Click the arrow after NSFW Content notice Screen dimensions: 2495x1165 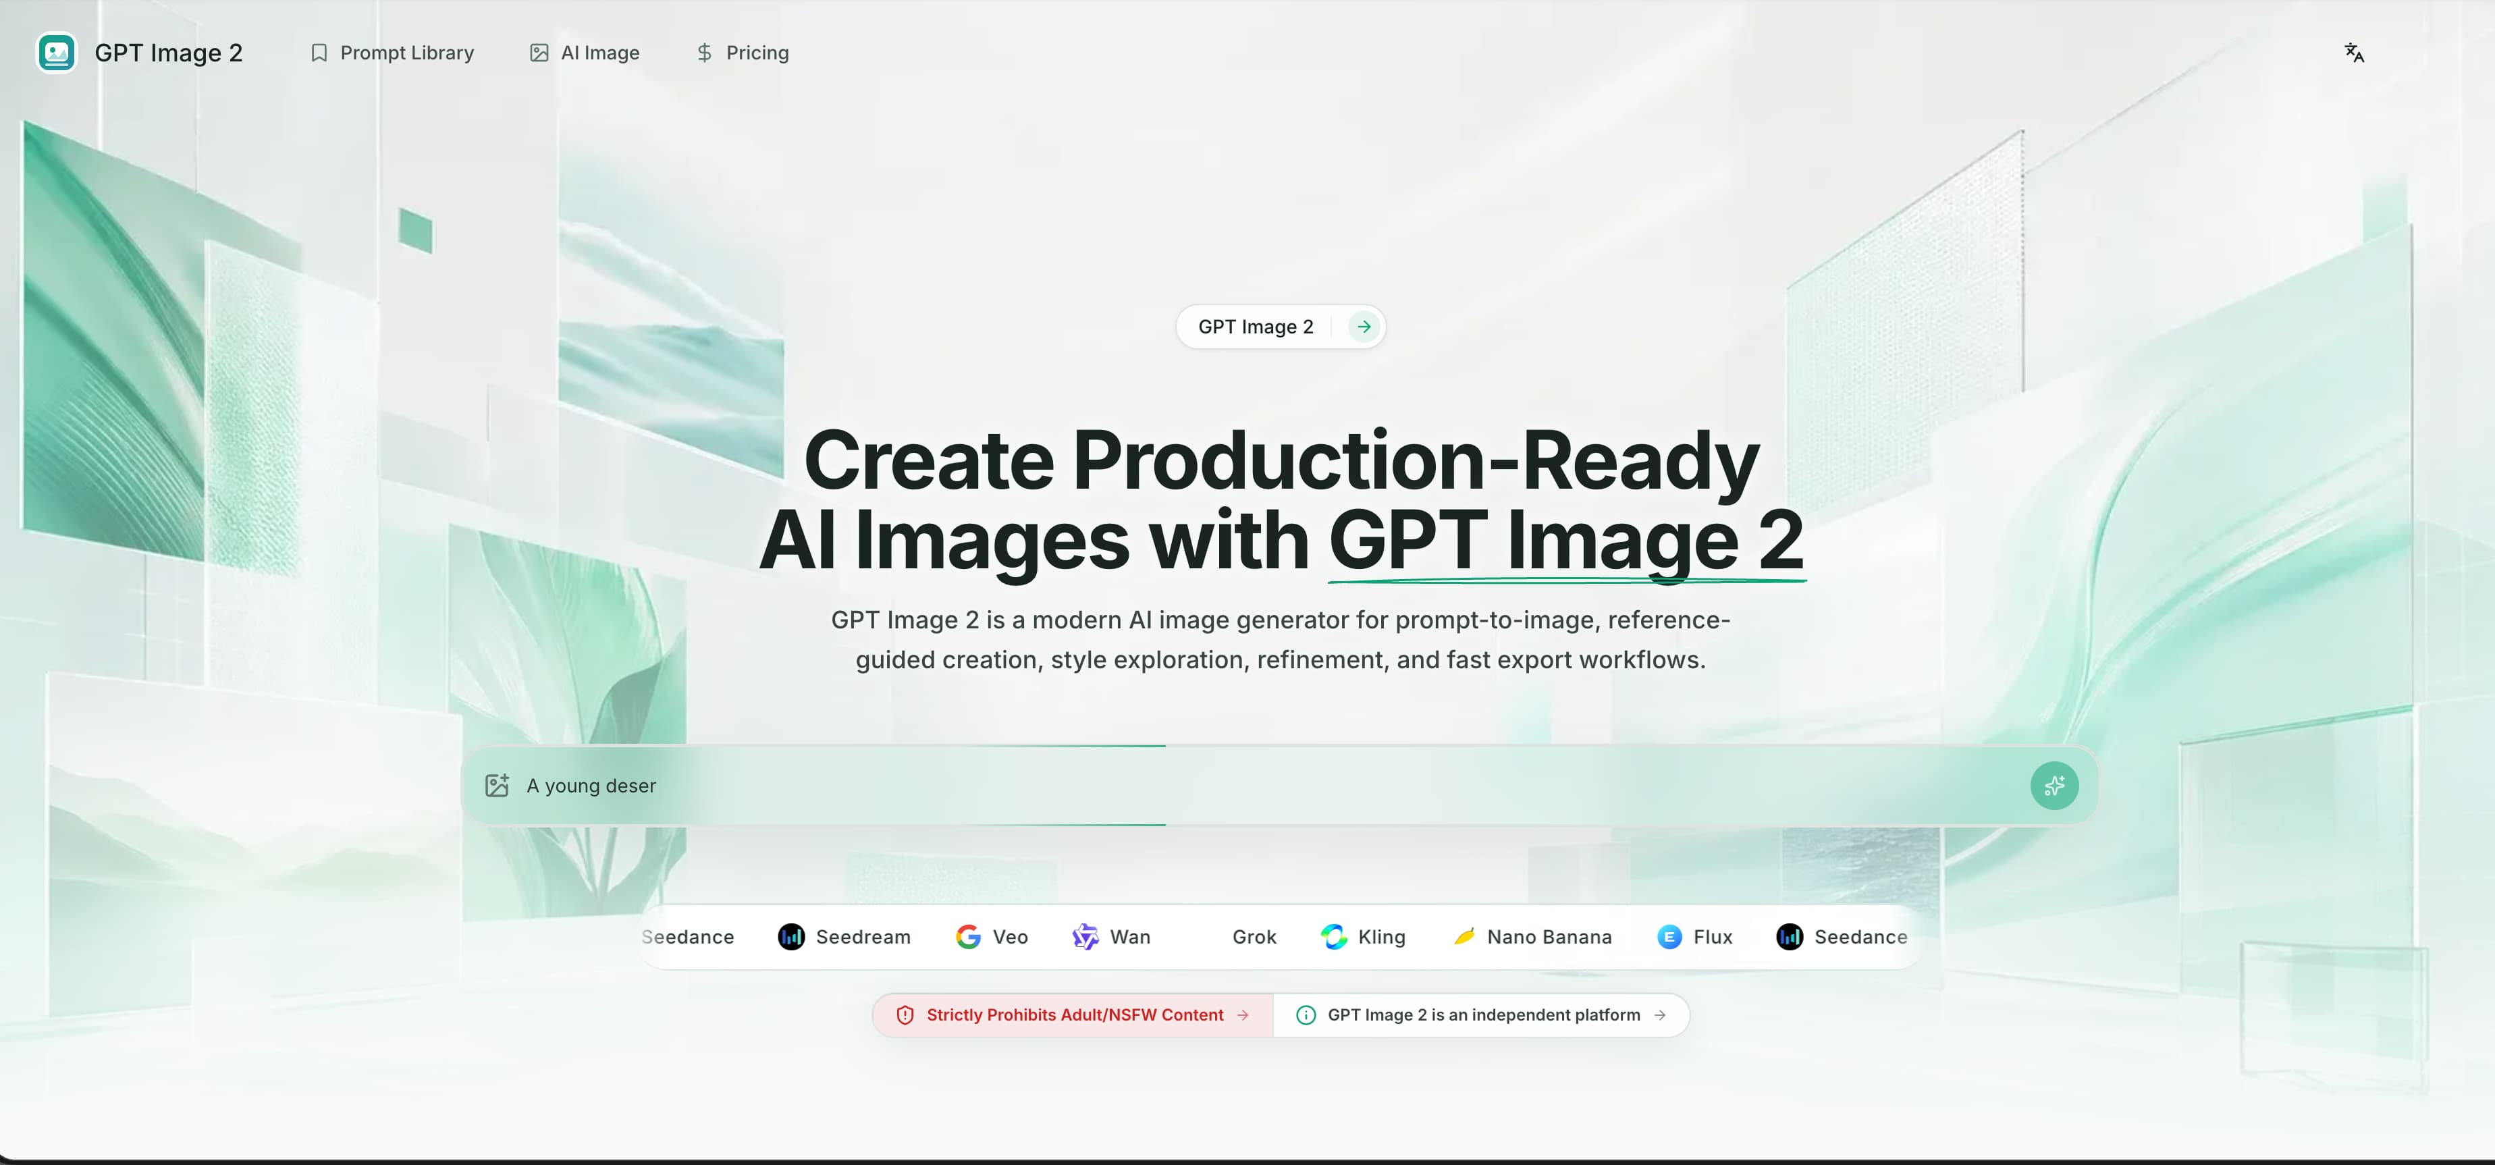1243,1015
